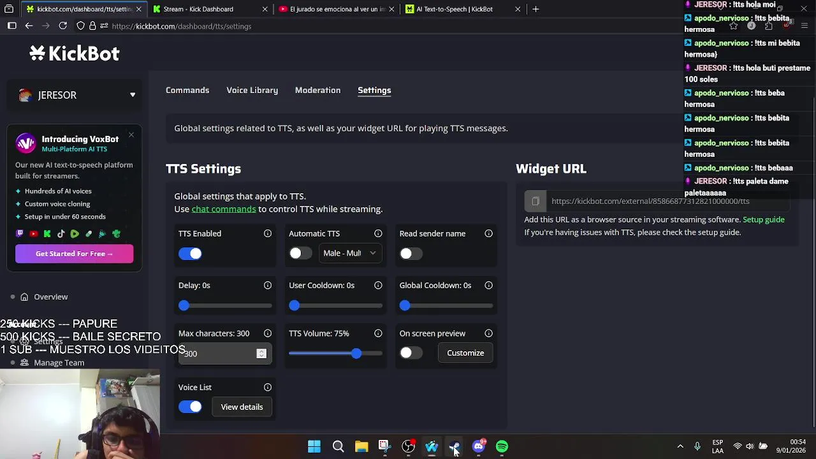This screenshot has width=816, height=459.
Task: Switch to El jurado se emociona browser tab
Action: [x=337, y=9]
